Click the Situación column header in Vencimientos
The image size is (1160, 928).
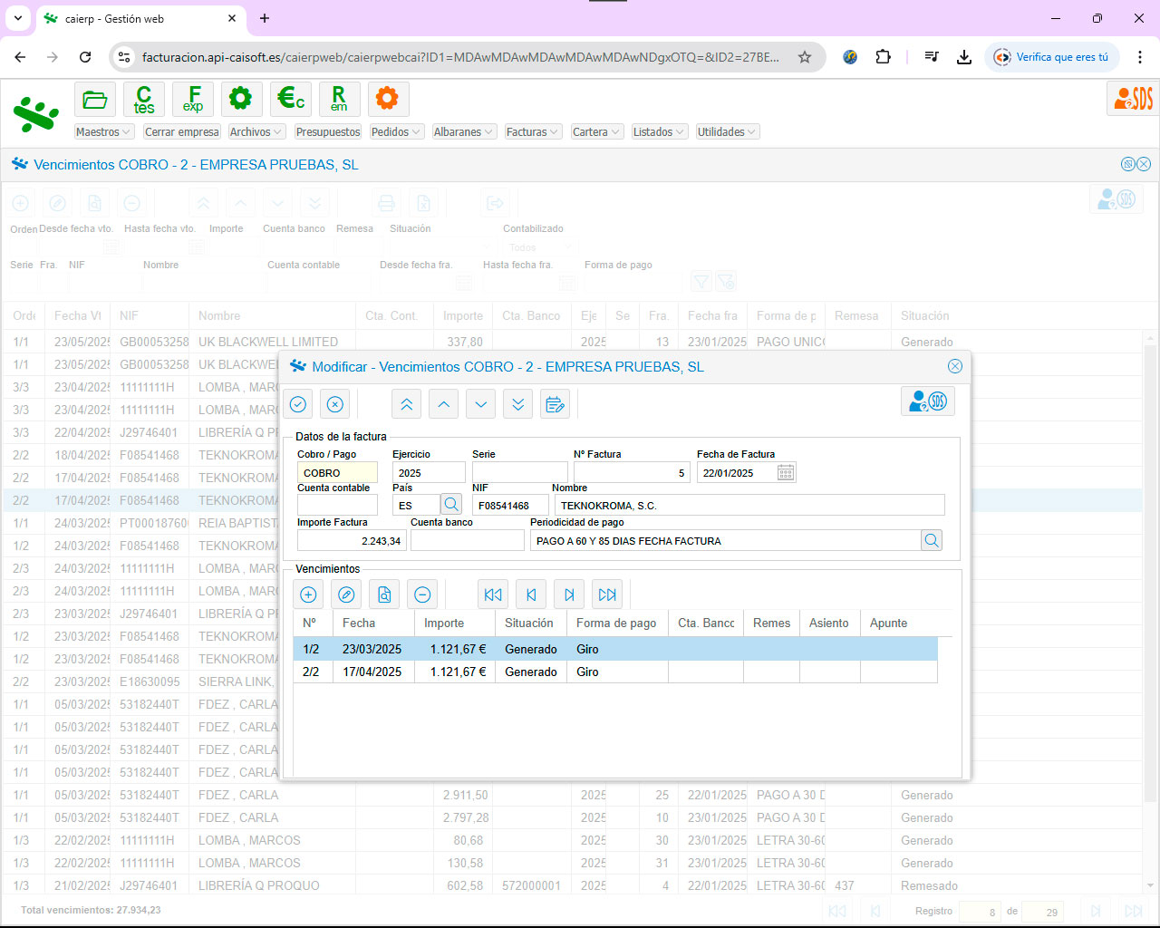click(529, 623)
